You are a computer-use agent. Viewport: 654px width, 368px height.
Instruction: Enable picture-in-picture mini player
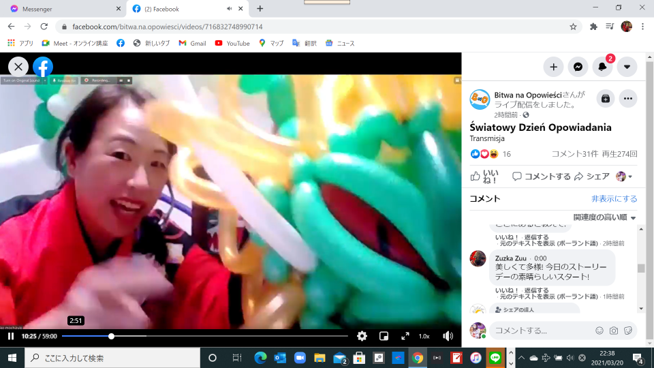pyautogui.click(x=384, y=336)
